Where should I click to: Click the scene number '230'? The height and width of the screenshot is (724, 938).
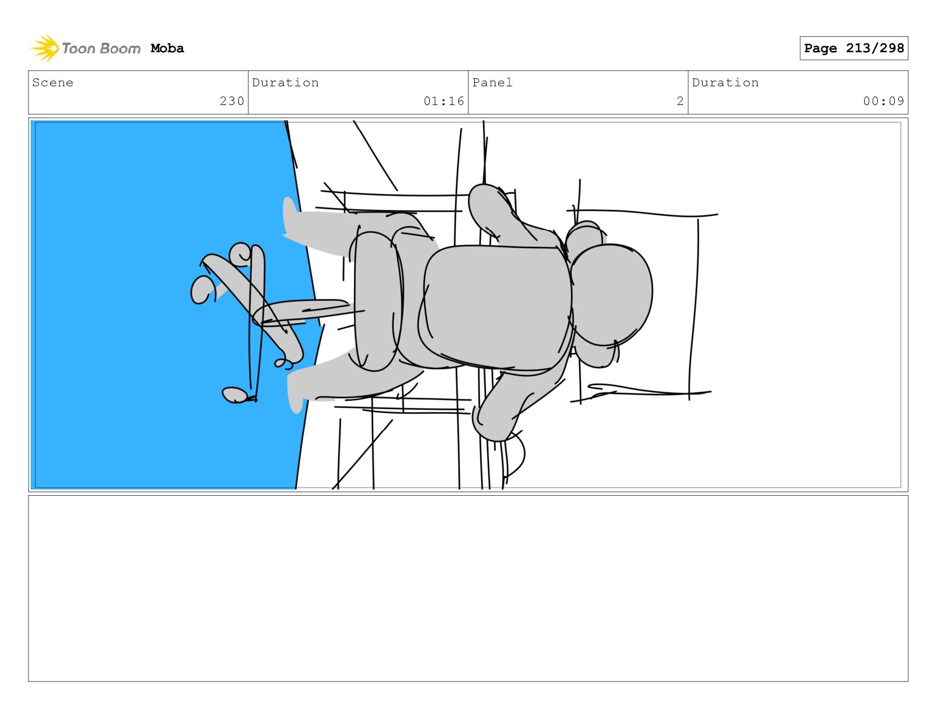(232, 101)
